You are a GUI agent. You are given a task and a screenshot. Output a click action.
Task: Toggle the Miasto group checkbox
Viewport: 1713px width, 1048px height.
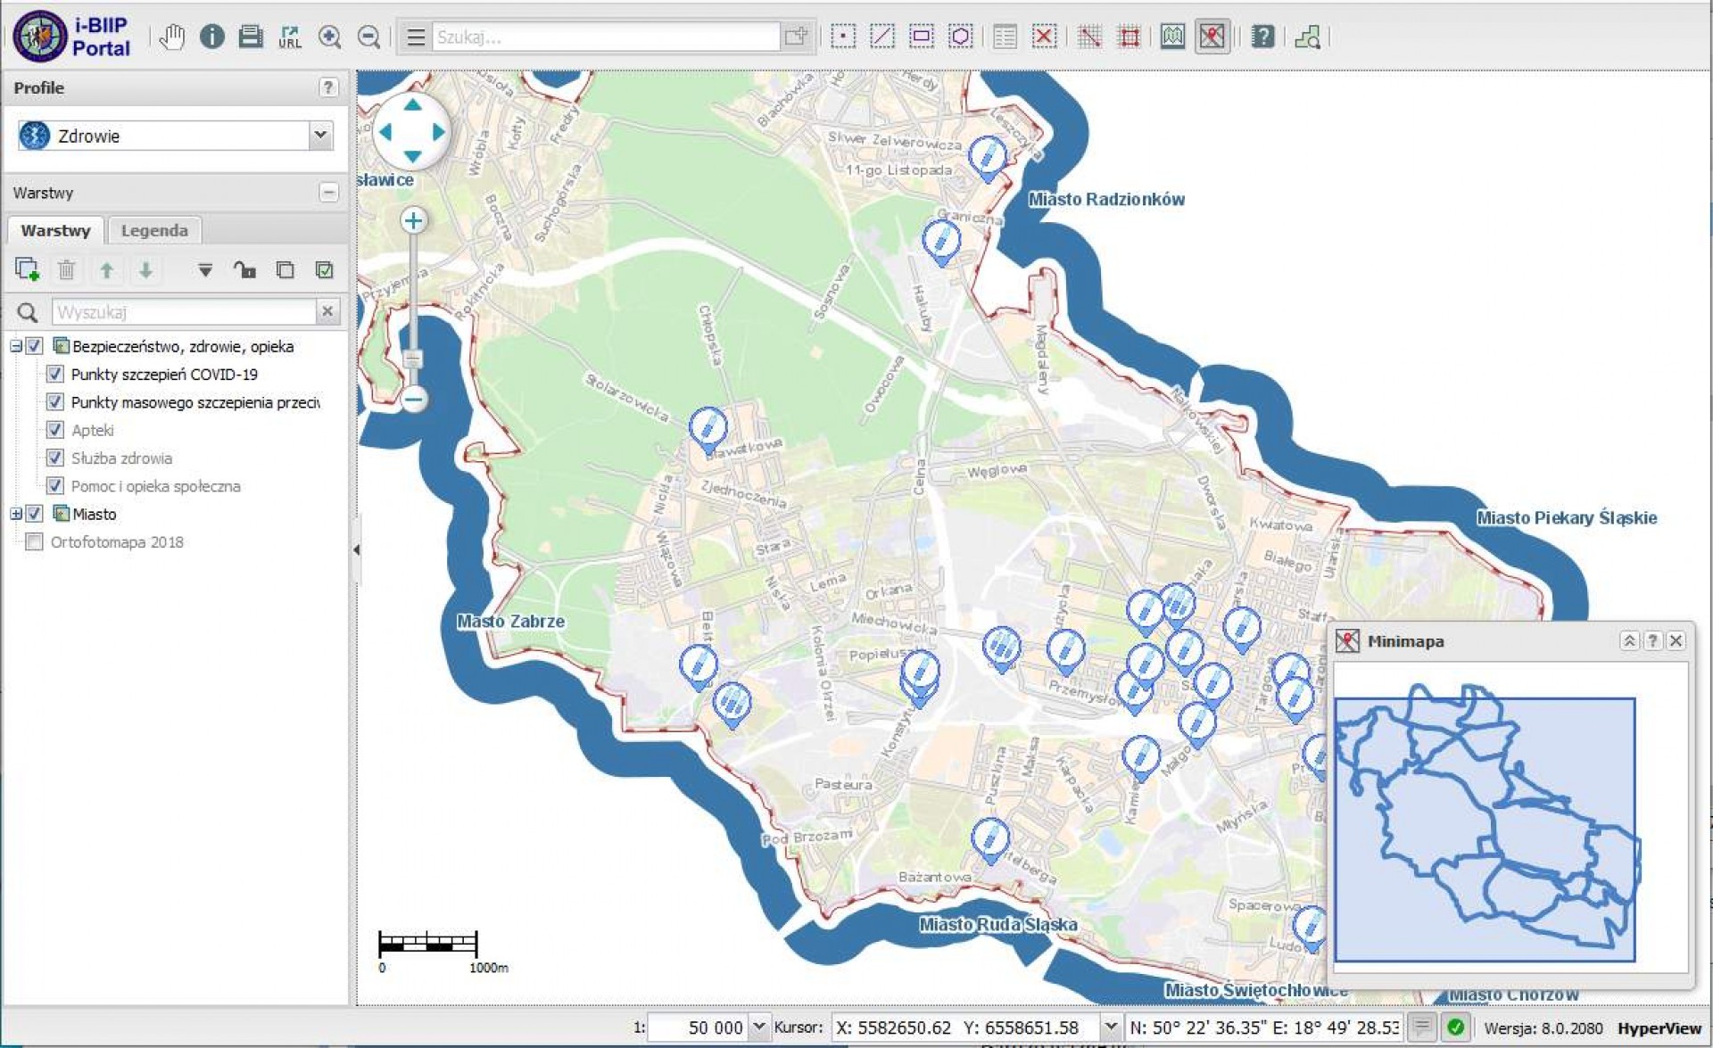(35, 514)
